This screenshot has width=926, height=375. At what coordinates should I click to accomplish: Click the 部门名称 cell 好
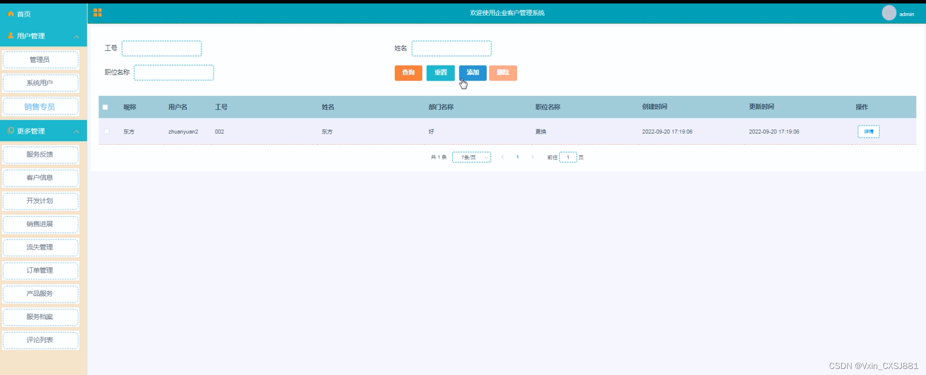tap(431, 132)
